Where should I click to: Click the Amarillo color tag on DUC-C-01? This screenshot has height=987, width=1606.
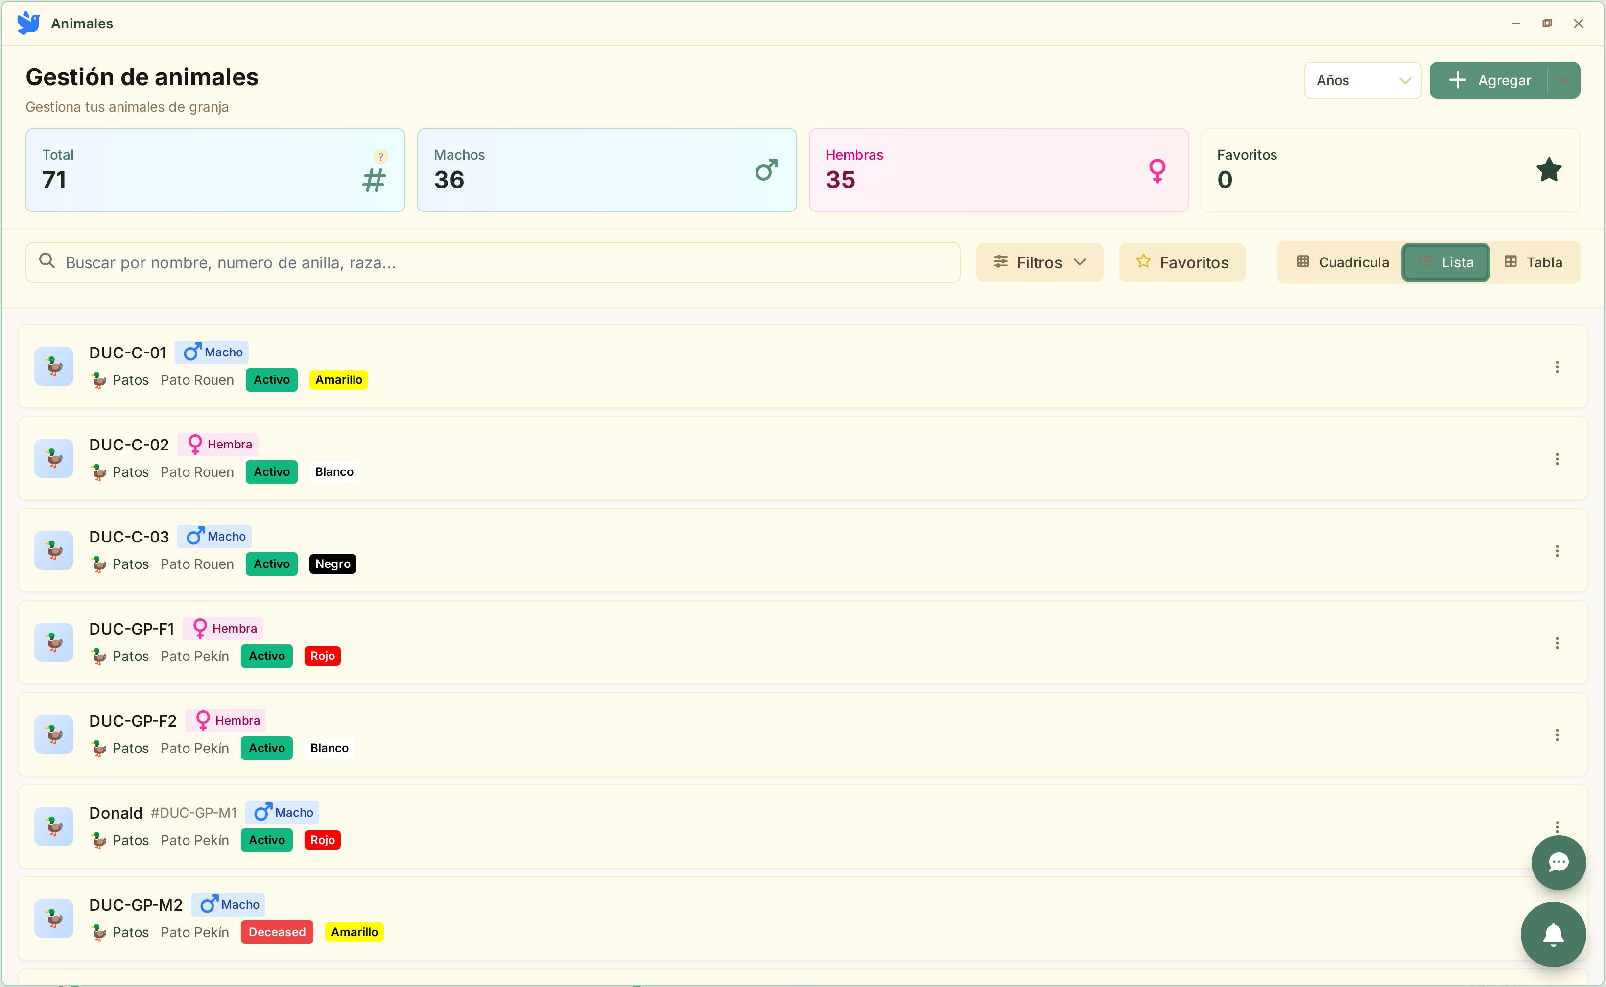coord(338,380)
